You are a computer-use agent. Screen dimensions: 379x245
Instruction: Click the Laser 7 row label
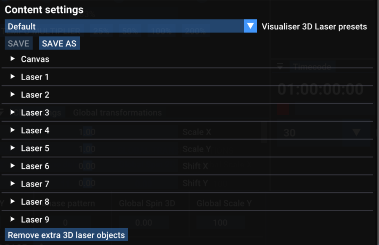click(x=35, y=184)
